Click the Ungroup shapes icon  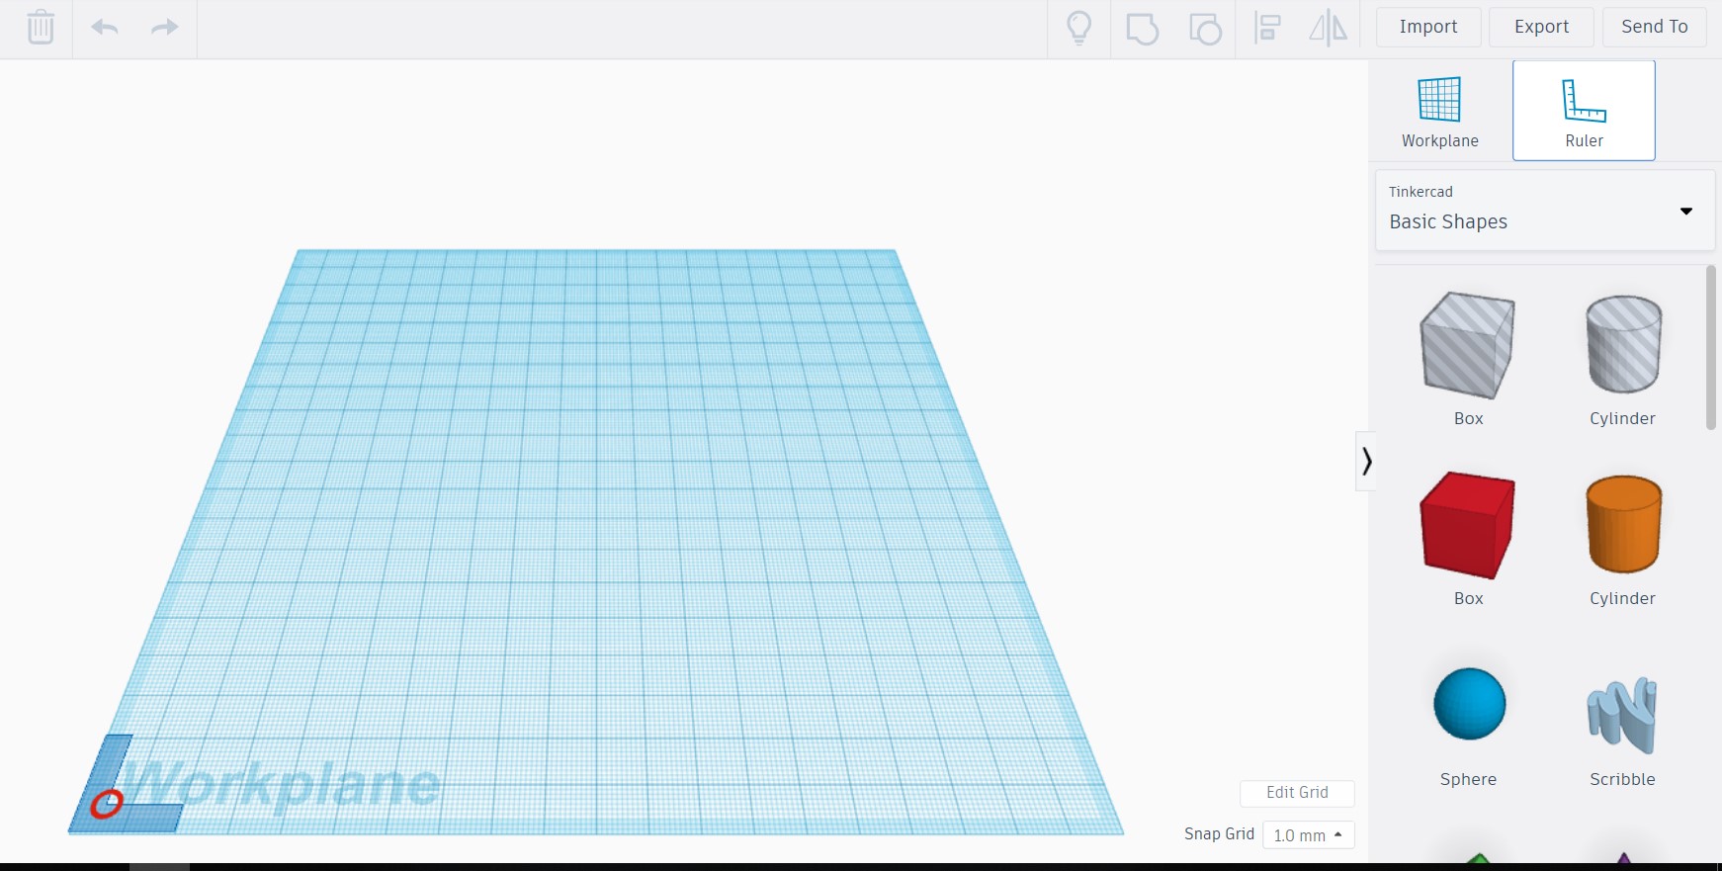pos(1205,28)
